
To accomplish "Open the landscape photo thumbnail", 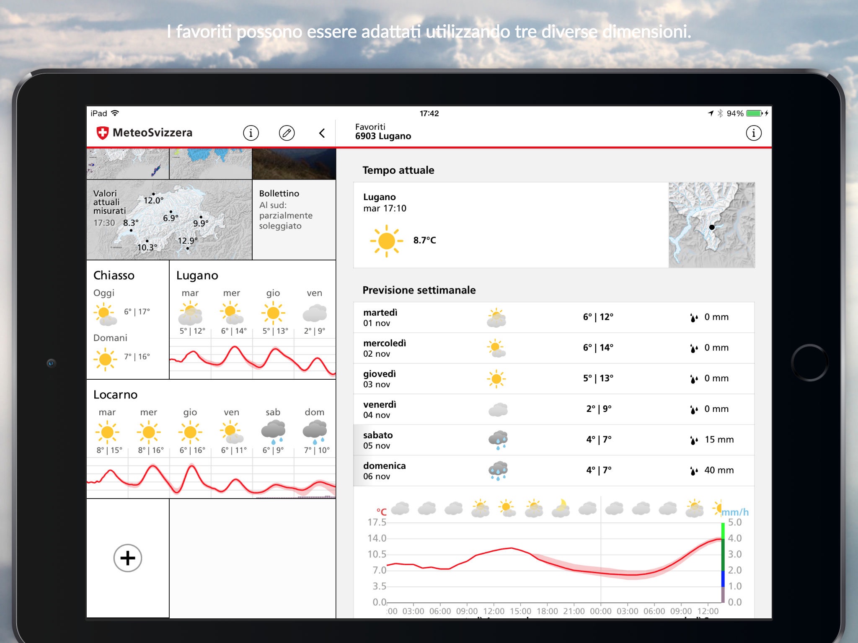I will pos(294,164).
